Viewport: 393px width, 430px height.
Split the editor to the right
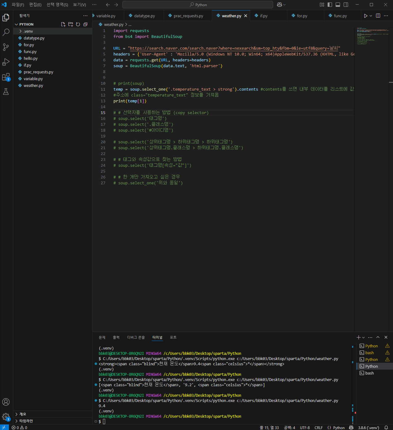[x=378, y=16]
